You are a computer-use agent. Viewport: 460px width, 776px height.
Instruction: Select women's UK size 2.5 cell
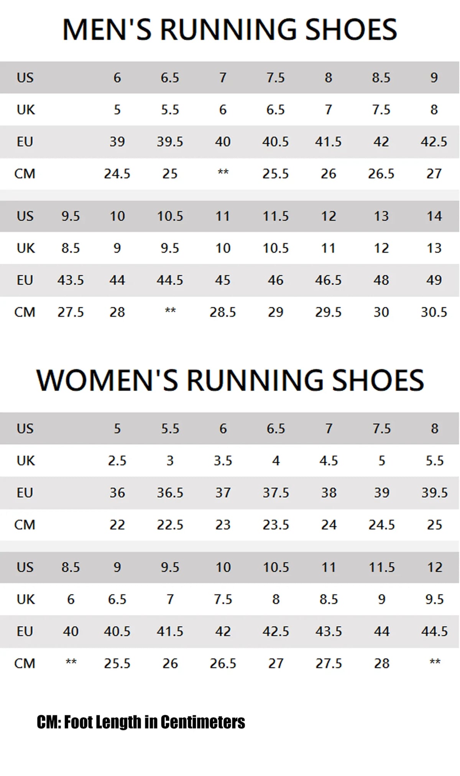click(x=117, y=460)
